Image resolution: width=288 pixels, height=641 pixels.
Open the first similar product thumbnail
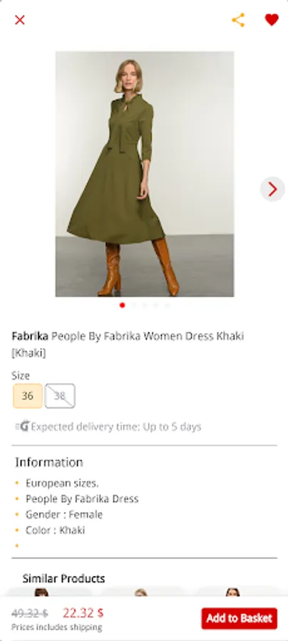click(x=48, y=592)
